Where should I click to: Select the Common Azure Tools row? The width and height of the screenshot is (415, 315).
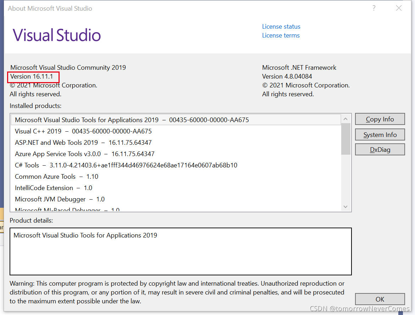click(x=176, y=177)
